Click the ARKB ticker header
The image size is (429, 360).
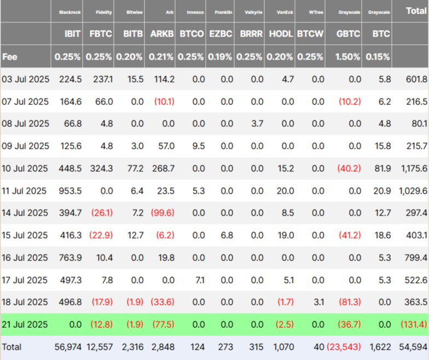[162, 34]
